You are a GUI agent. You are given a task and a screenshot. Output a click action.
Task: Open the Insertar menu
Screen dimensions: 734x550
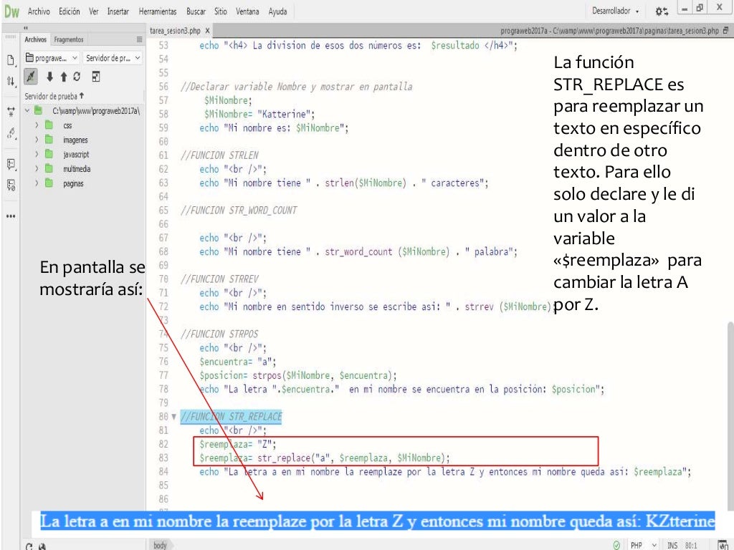(118, 11)
